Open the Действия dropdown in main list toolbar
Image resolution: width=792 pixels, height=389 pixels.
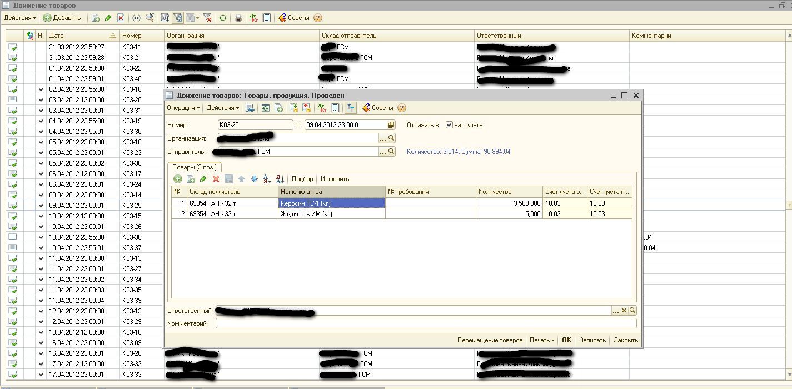[x=20, y=18]
